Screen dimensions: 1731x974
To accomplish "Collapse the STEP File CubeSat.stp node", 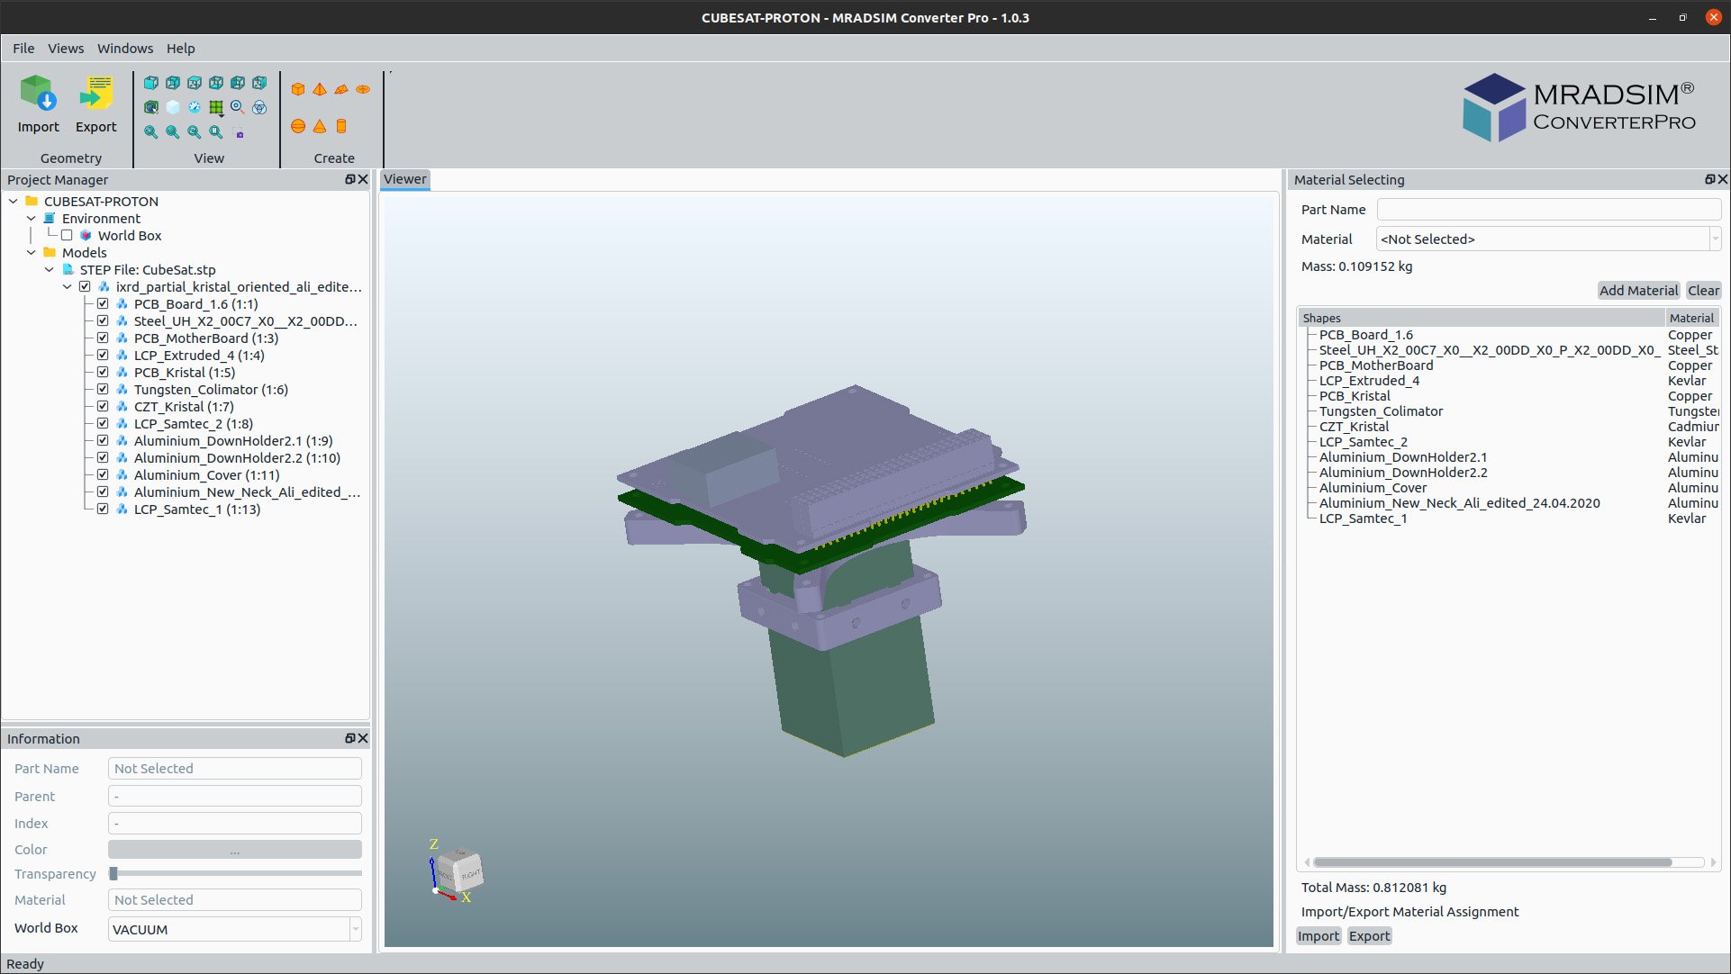I will click(x=50, y=270).
